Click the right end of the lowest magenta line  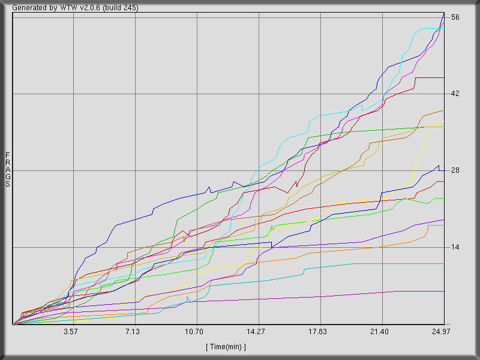(443, 292)
